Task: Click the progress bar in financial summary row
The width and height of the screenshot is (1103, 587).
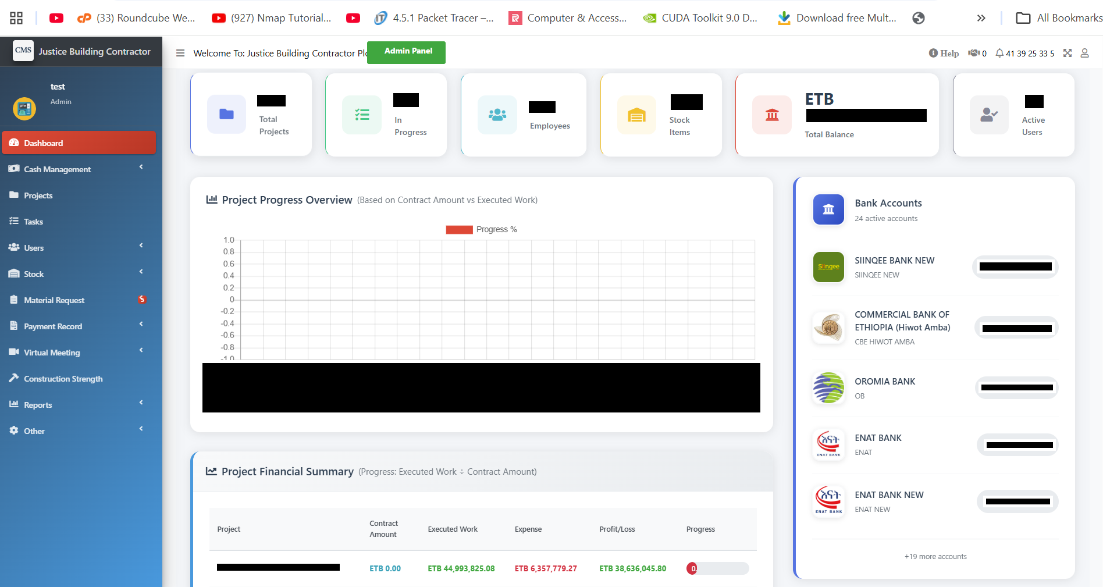Action: [x=717, y=568]
